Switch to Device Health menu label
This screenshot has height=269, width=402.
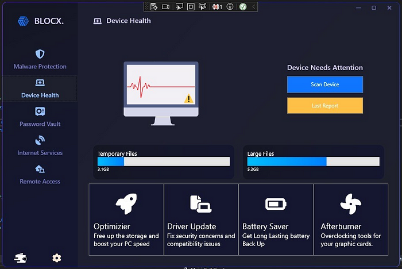pyautogui.click(x=40, y=95)
